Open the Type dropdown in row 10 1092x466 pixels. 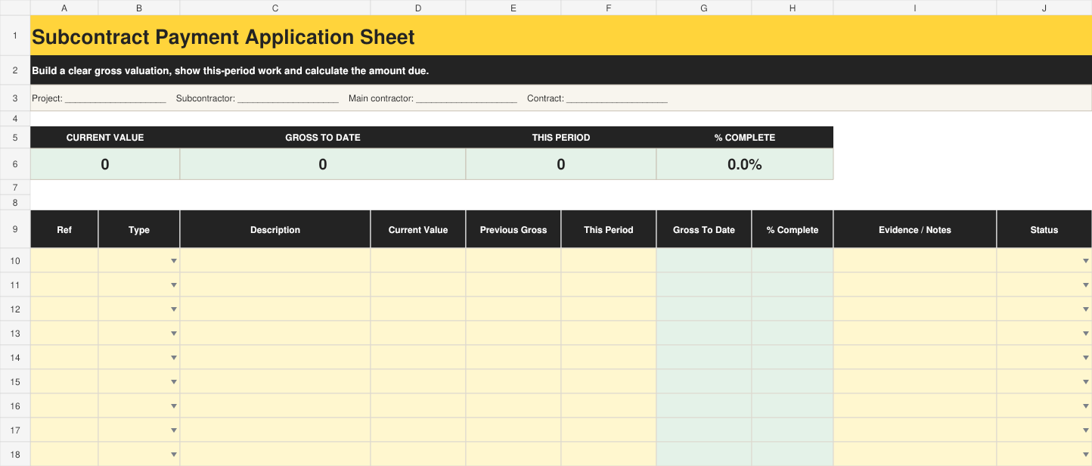(174, 261)
